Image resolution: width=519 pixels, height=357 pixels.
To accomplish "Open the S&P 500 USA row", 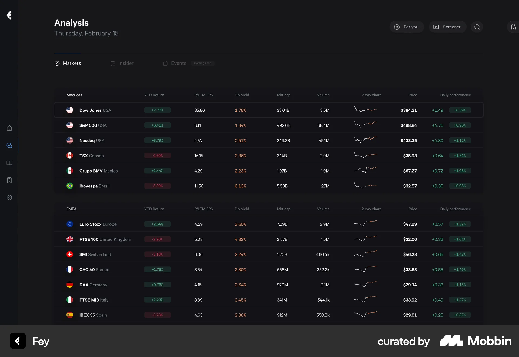I will tap(269, 125).
